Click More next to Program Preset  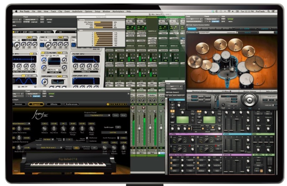(x=123, y=116)
